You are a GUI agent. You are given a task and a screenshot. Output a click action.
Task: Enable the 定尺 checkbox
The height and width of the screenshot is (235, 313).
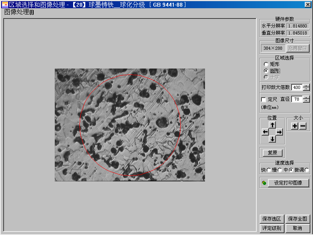pos(264,99)
